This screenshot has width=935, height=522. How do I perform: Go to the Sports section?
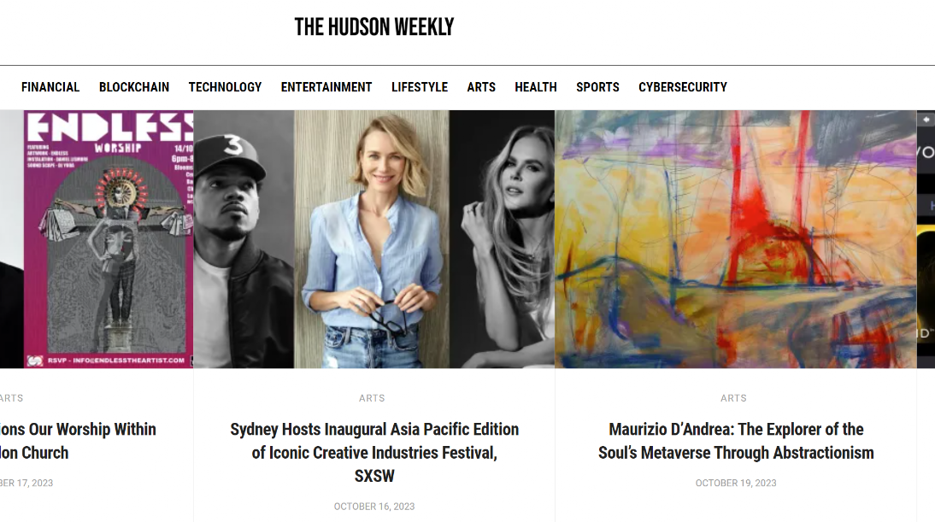tap(597, 87)
